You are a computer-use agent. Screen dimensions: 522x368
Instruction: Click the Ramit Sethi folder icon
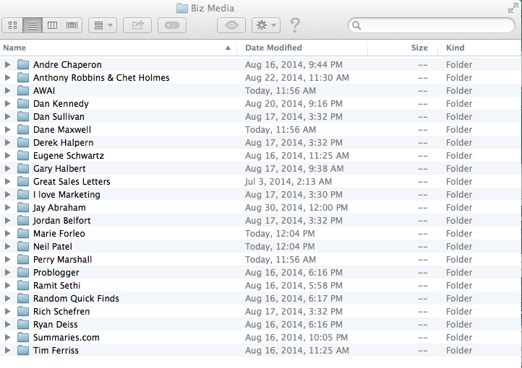coord(23,285)
